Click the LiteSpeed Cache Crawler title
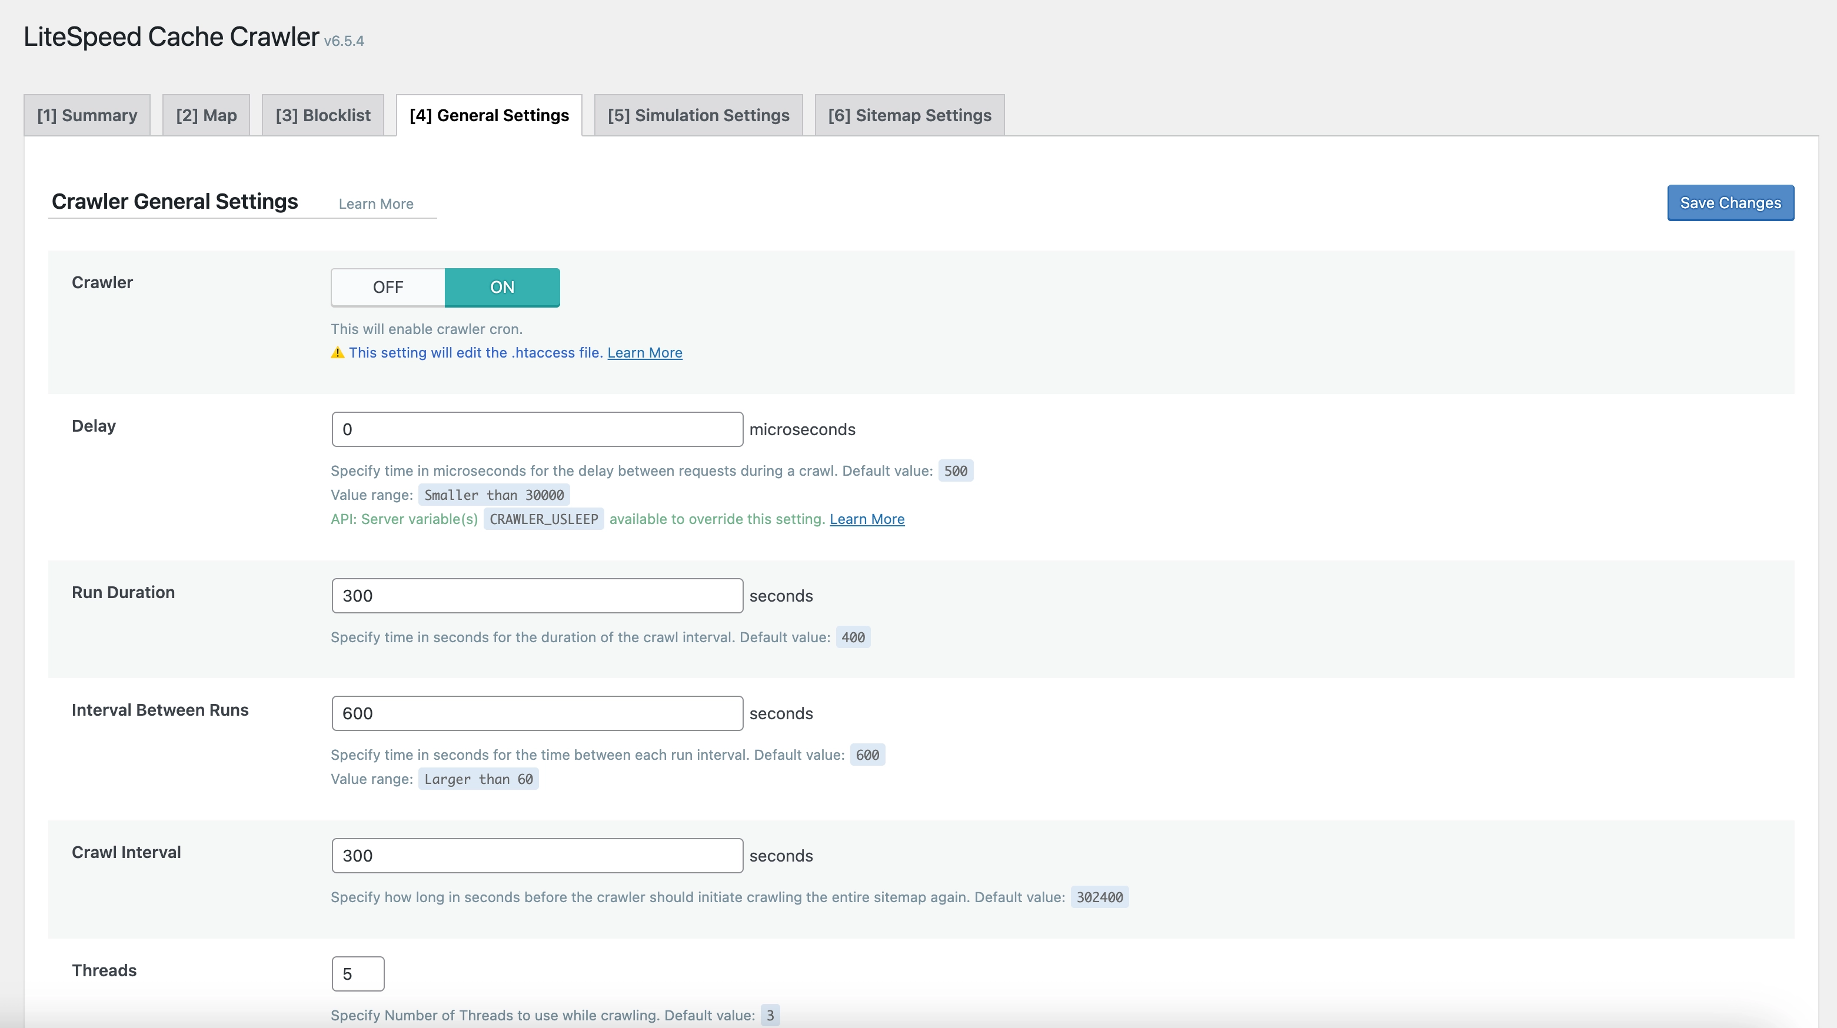Image resolution: width=1837 pixels, height=1028 pixels. point(171,36)
